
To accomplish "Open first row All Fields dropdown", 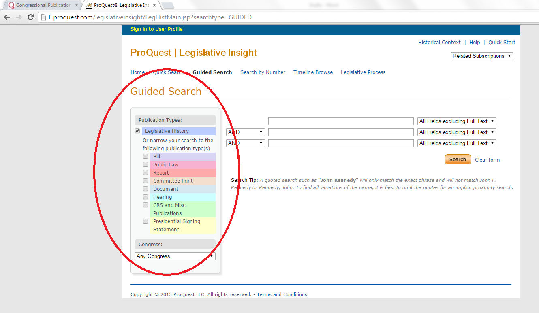I will (x=457, y=121).
